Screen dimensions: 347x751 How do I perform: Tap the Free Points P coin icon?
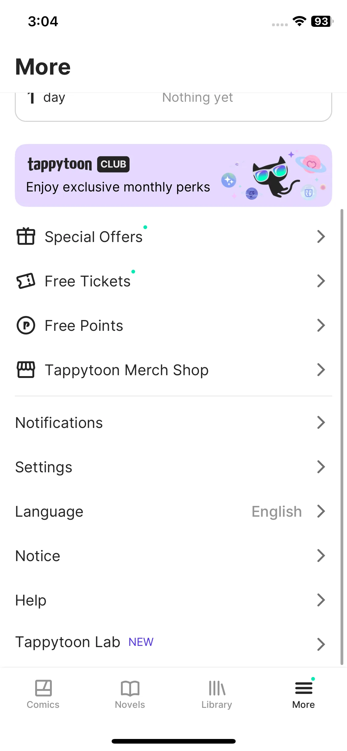[x=26, y=325]
